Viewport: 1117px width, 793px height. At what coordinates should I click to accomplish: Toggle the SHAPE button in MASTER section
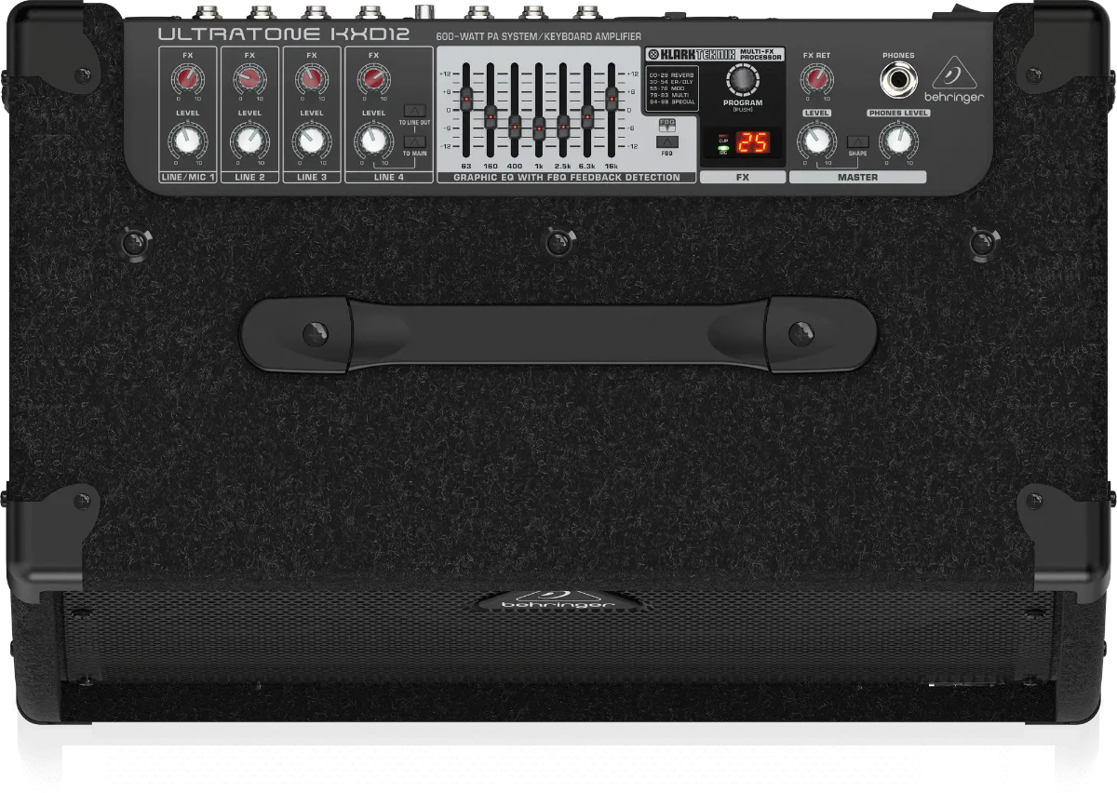[x=857, y=140]
